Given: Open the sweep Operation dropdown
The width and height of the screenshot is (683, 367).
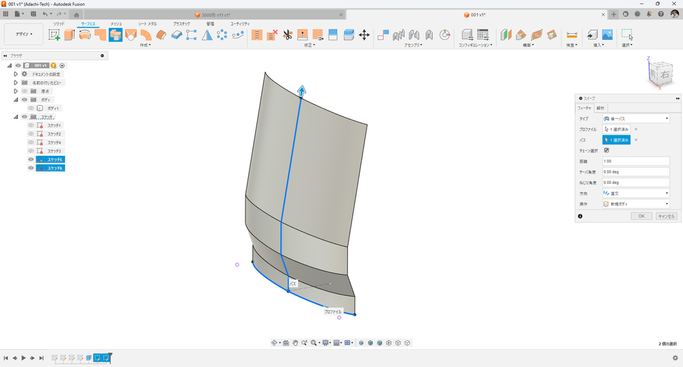Looking at the screenshot, I should [x=636, y=204].
